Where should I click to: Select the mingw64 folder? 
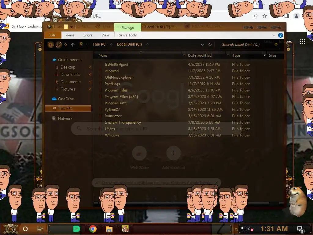click(x=112, y=71)
